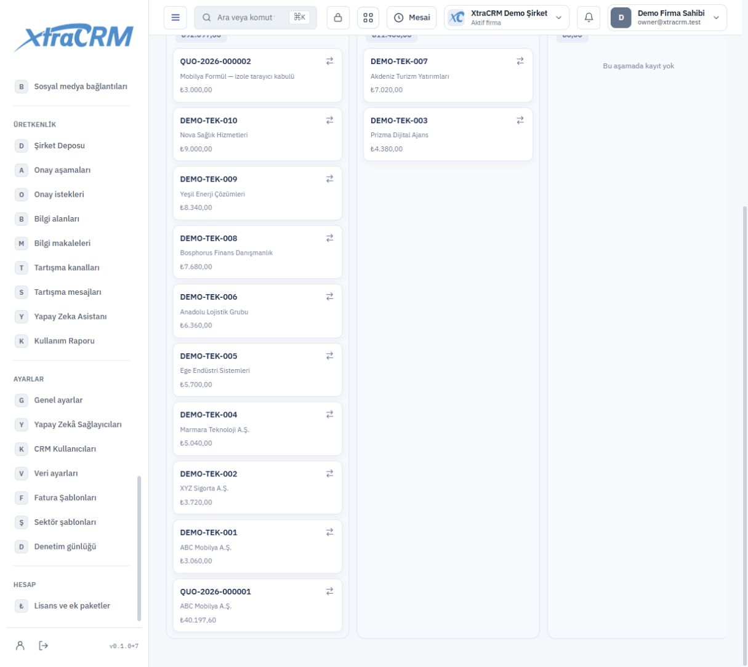Click transfer arrows icon on DEMO-TEK-007

520,61
